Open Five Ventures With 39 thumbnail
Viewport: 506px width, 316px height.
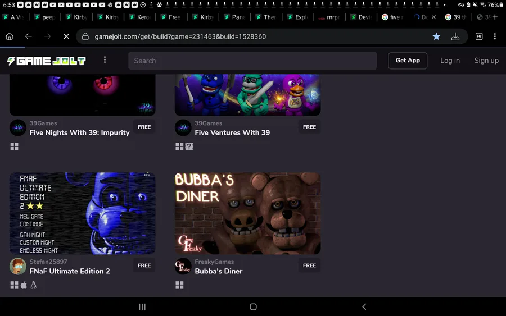(247, 95)
